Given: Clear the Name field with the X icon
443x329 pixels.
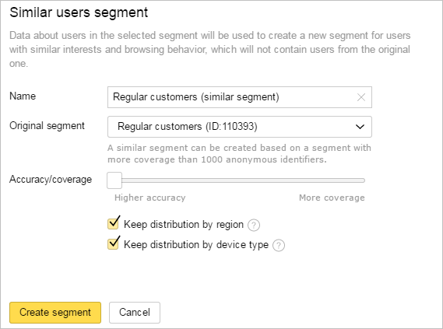Looking at the screenshot, I should coord(361,97).
